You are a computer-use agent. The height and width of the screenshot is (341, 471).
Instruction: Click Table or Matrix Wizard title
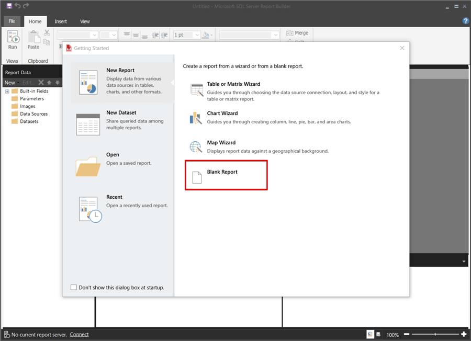click(233, 84)
